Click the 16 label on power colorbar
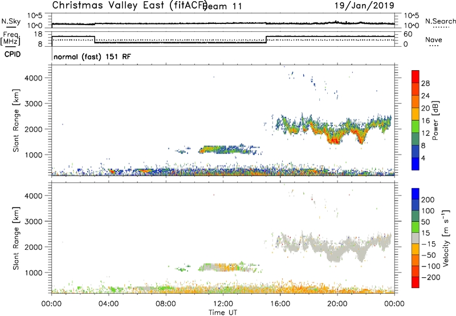 425,121
